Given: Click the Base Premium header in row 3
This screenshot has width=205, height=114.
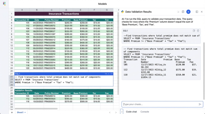Looking at the screenshot, I should 81,20.
